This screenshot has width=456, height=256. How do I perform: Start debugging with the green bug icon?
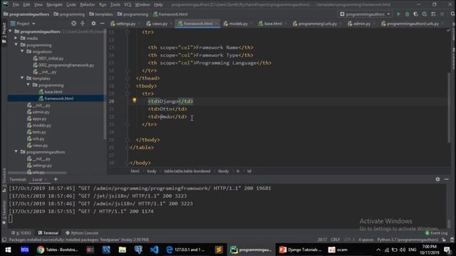407,14
